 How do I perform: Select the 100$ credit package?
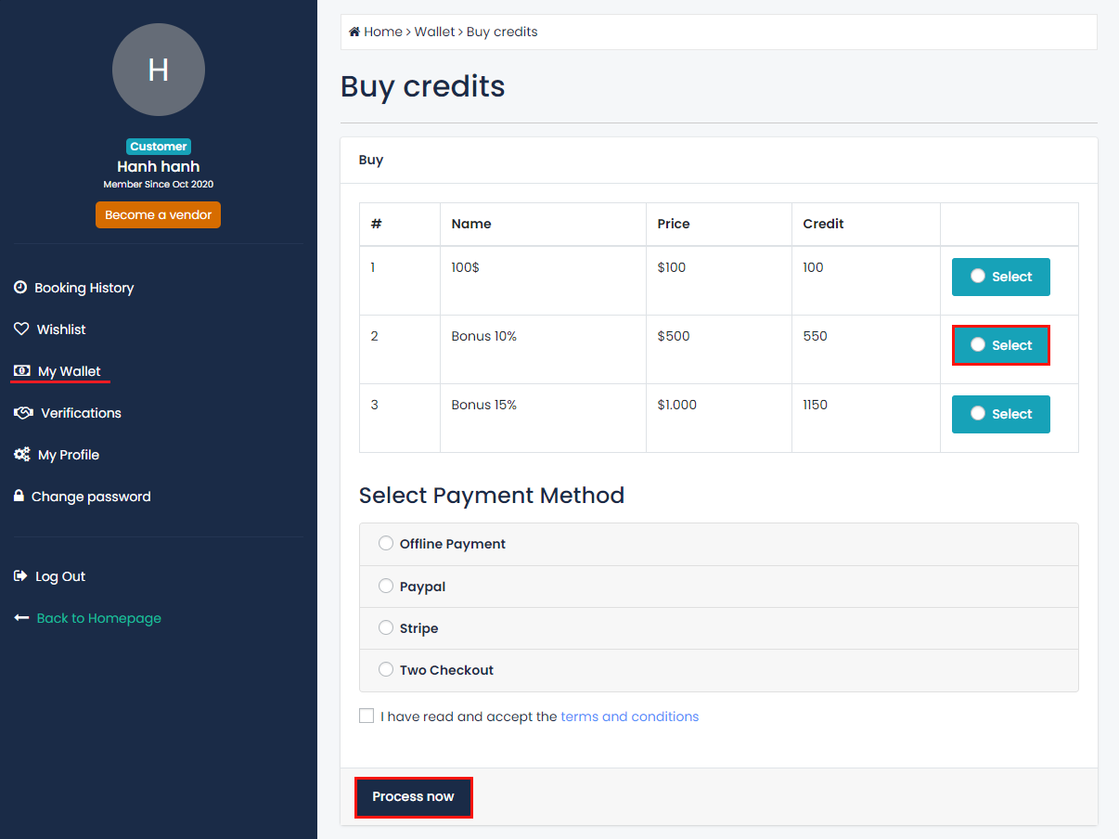pos(1000,277)
